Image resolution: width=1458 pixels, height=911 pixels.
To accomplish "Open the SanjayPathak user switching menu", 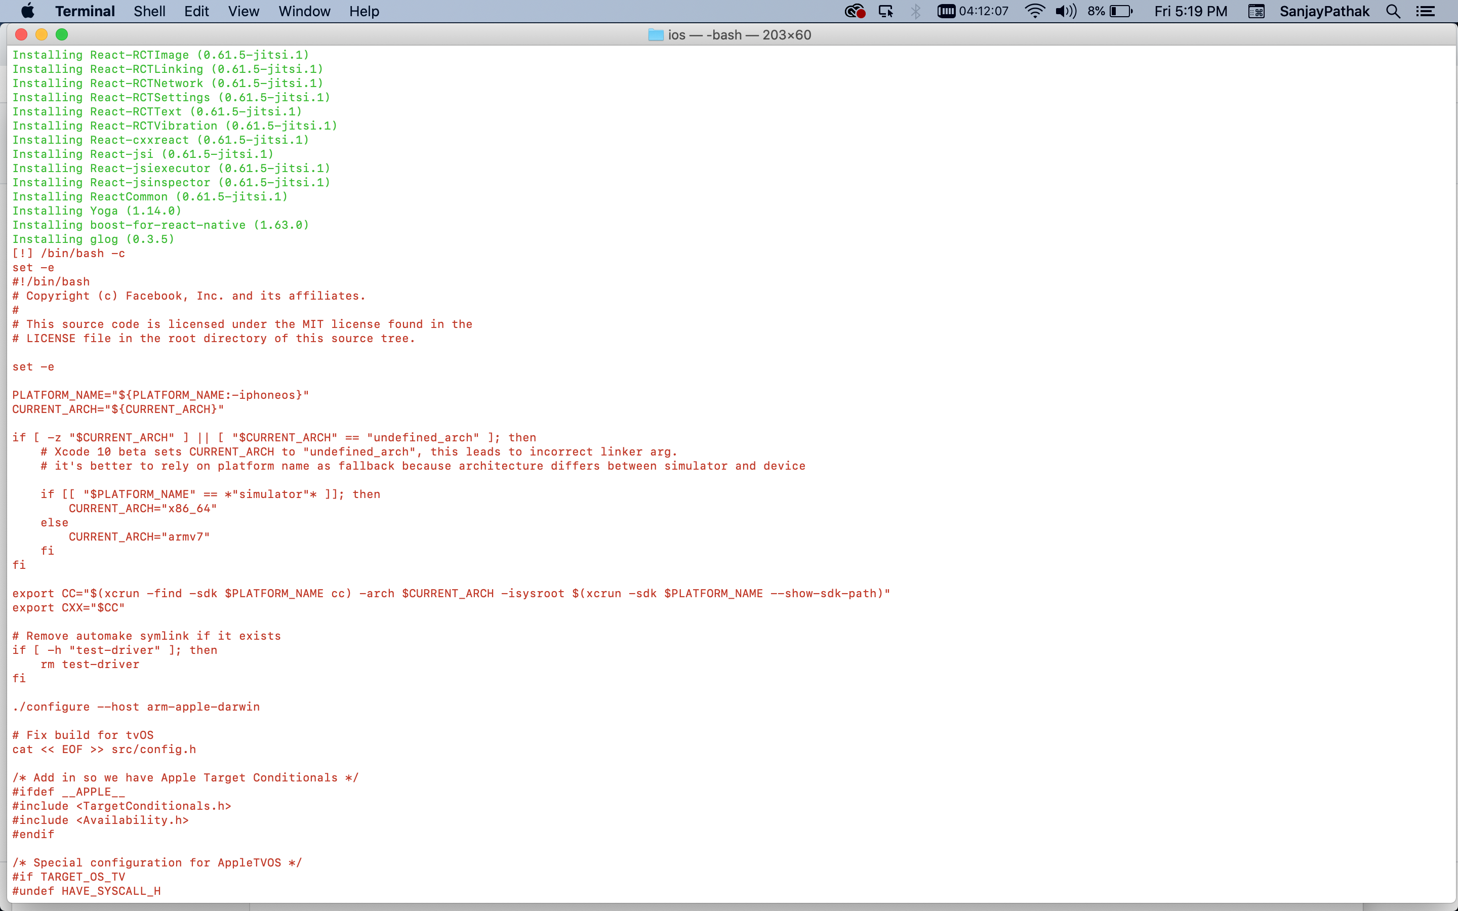I will [x=1324, y=11].
